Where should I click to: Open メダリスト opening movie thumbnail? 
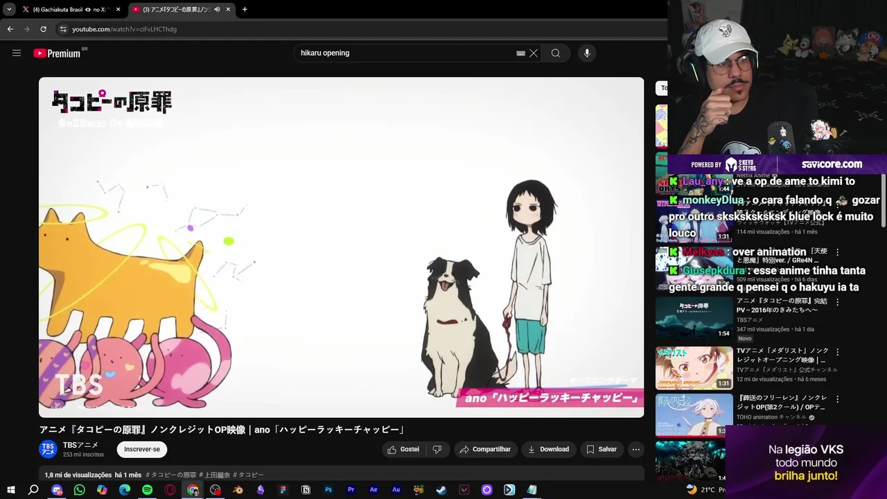coord(694,367)
